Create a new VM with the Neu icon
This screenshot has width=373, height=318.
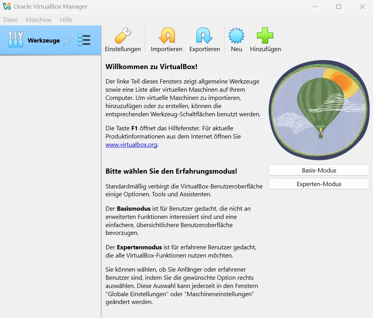point(236,36)
